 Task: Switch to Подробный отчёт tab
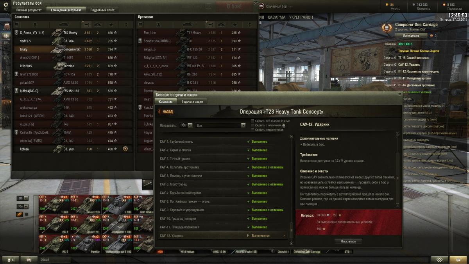(x=103, y=10)
